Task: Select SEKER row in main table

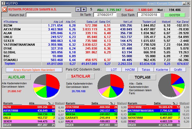Action: 96,41
